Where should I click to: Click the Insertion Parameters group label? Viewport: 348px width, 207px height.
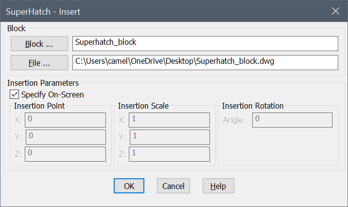pos(43,83)
